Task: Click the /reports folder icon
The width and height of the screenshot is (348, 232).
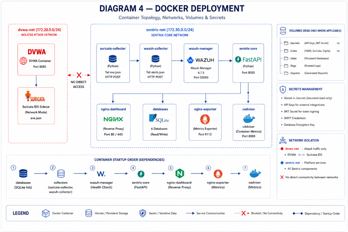Action: 286,73
